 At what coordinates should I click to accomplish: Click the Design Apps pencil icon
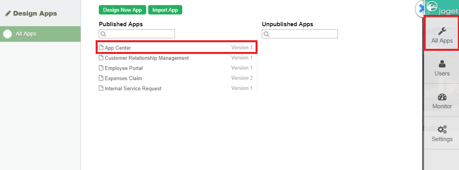8,13
